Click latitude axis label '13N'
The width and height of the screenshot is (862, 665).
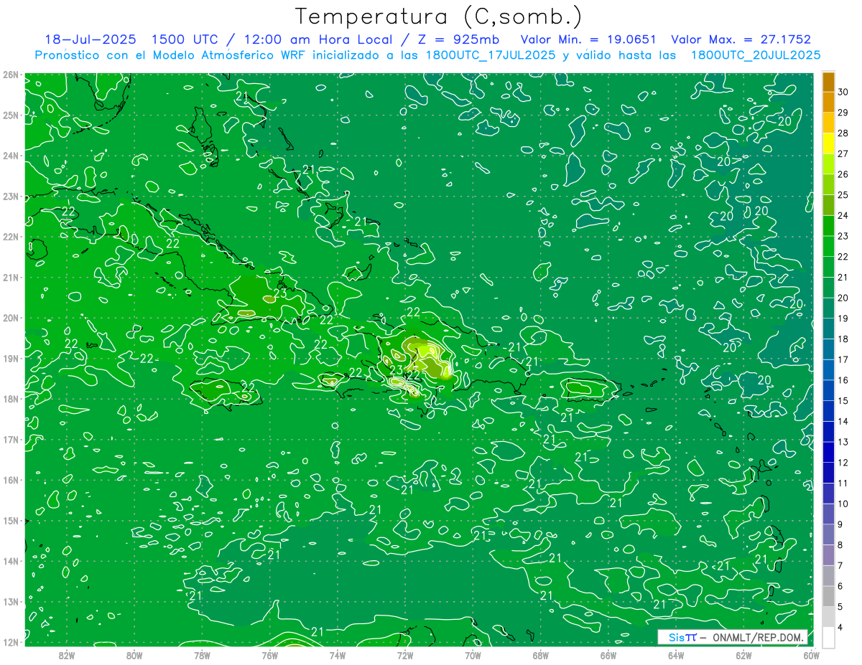click(x=10, y=601)
